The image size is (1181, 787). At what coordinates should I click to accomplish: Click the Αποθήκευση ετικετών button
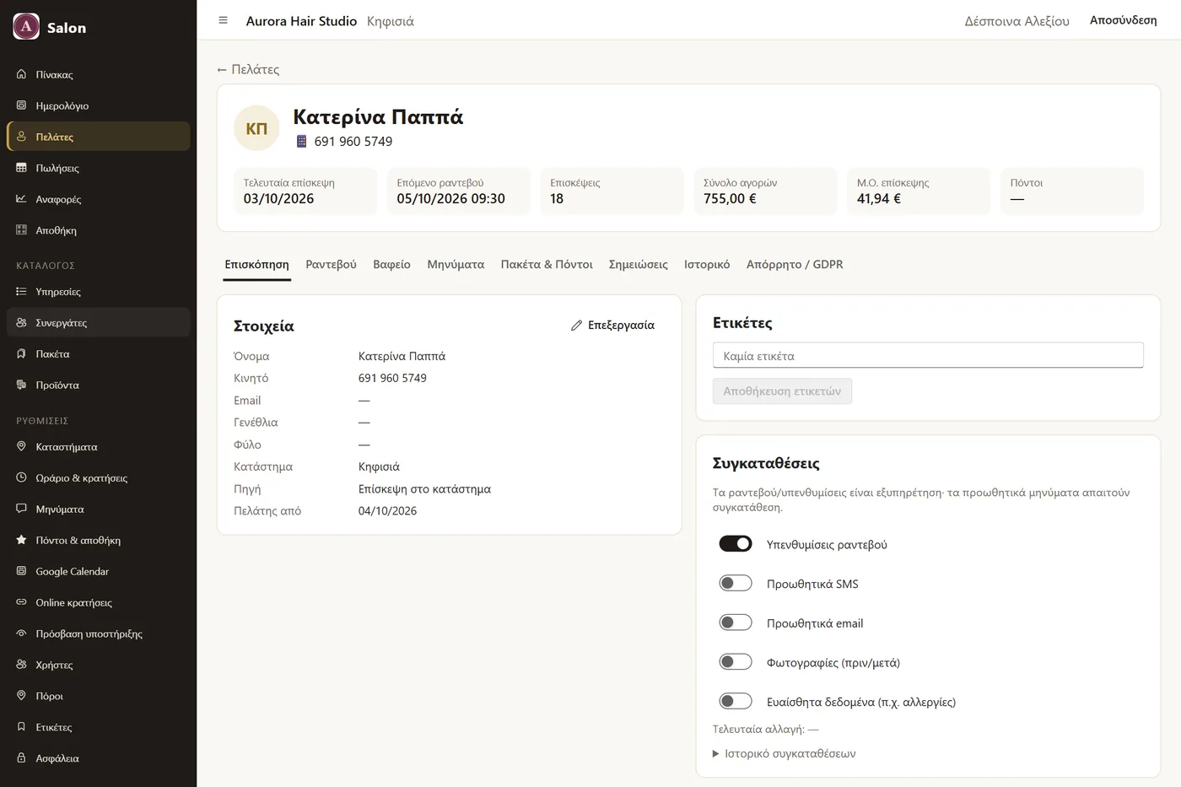click(x=782, y=391)
